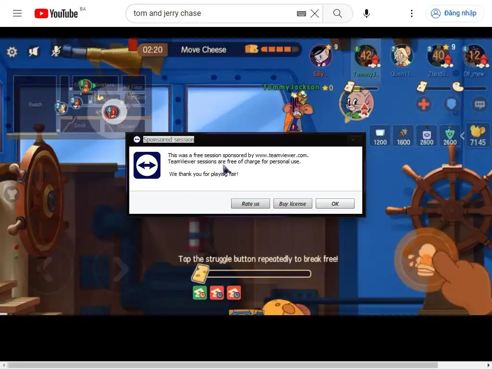The width and height of the screenshot is (492, 369).
Task: Open the on-screen keyboard icon in search
Action: pos(301,13)
